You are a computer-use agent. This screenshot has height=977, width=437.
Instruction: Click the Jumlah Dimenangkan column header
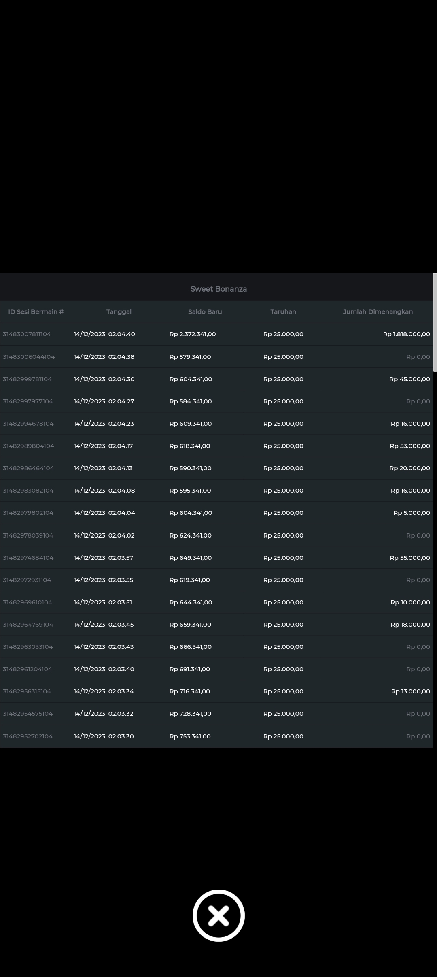click(x=378, y=311)
